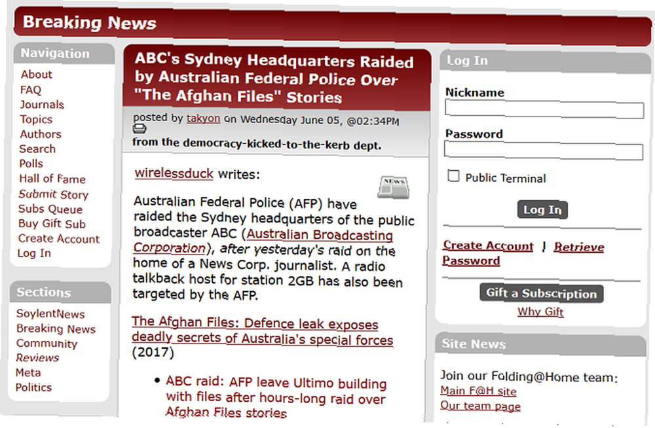Screen dimensions: 655x428
Task: Open Breaking News in the Sections list
Action: (56, 329)
